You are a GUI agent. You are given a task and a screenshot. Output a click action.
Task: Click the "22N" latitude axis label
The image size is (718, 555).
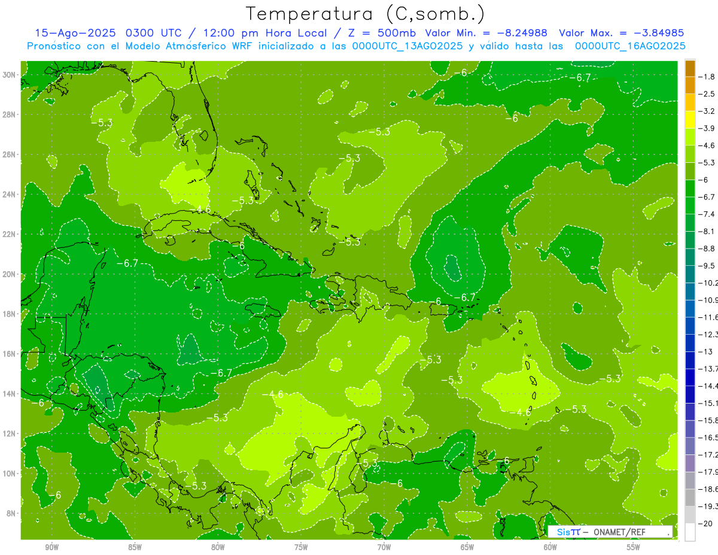coord(10,234)
